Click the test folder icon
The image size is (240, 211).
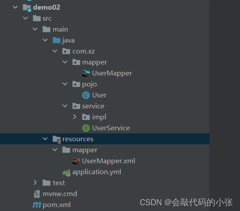pos(47,182)
